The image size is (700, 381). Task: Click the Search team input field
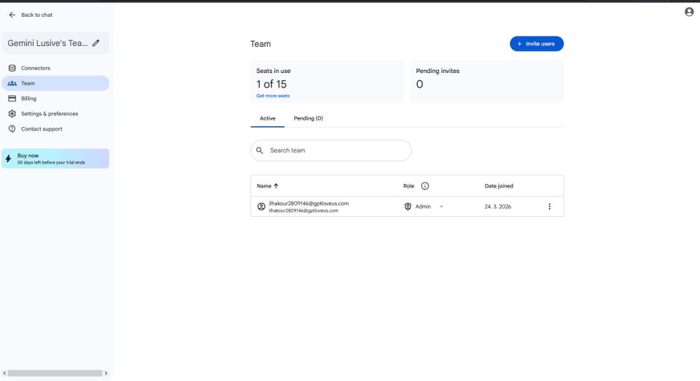pos(331,150)
